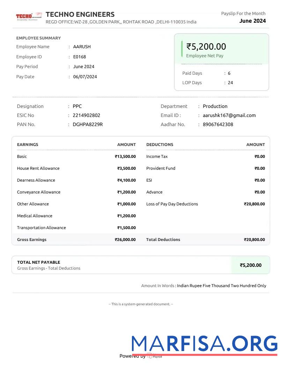Click the green ₹5,200.00 total cell
This screenshot has width=282, height=365.
click(250, 265)
